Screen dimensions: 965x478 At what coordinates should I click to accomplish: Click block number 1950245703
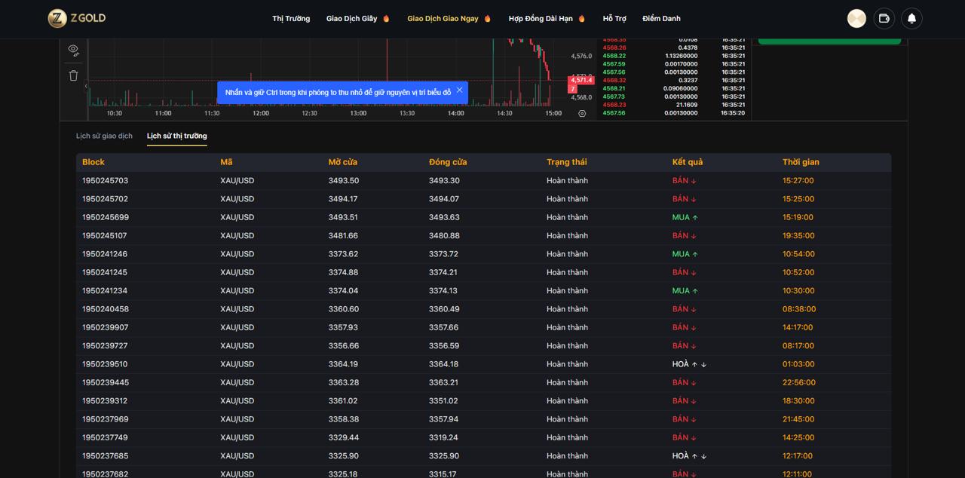(106, 181)
